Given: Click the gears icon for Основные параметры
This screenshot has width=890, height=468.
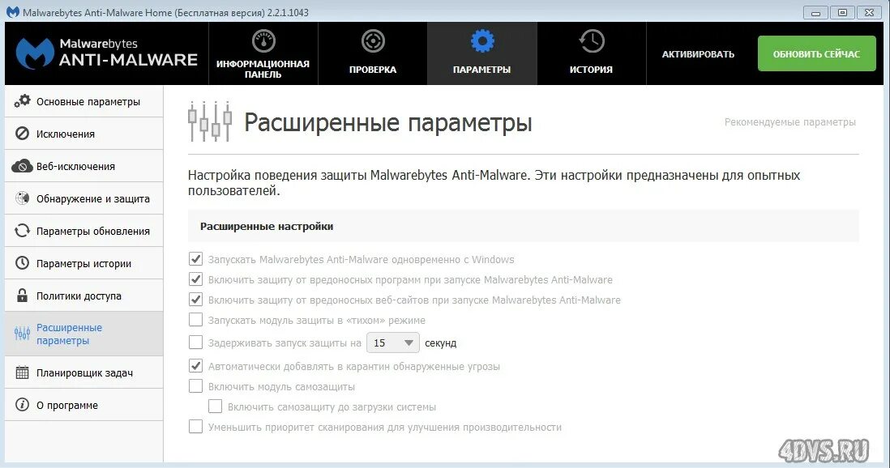Looking at the screenshot, I should [22, 101].
